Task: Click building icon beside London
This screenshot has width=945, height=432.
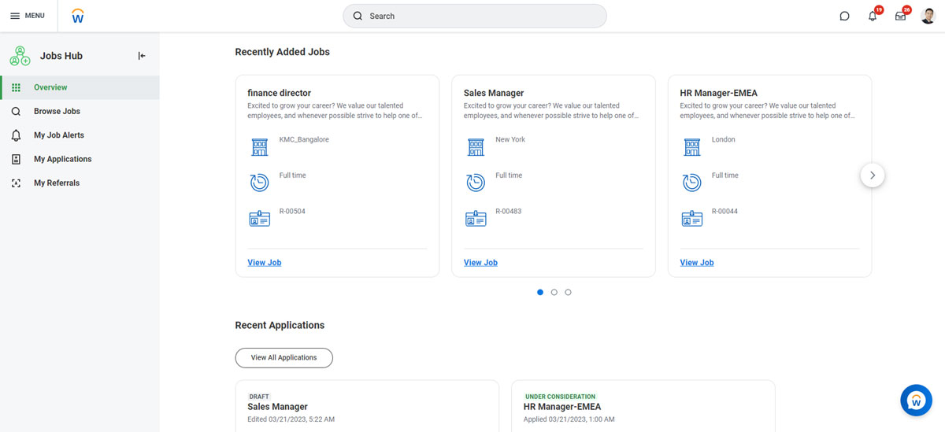Action: (x=691, y=146)
